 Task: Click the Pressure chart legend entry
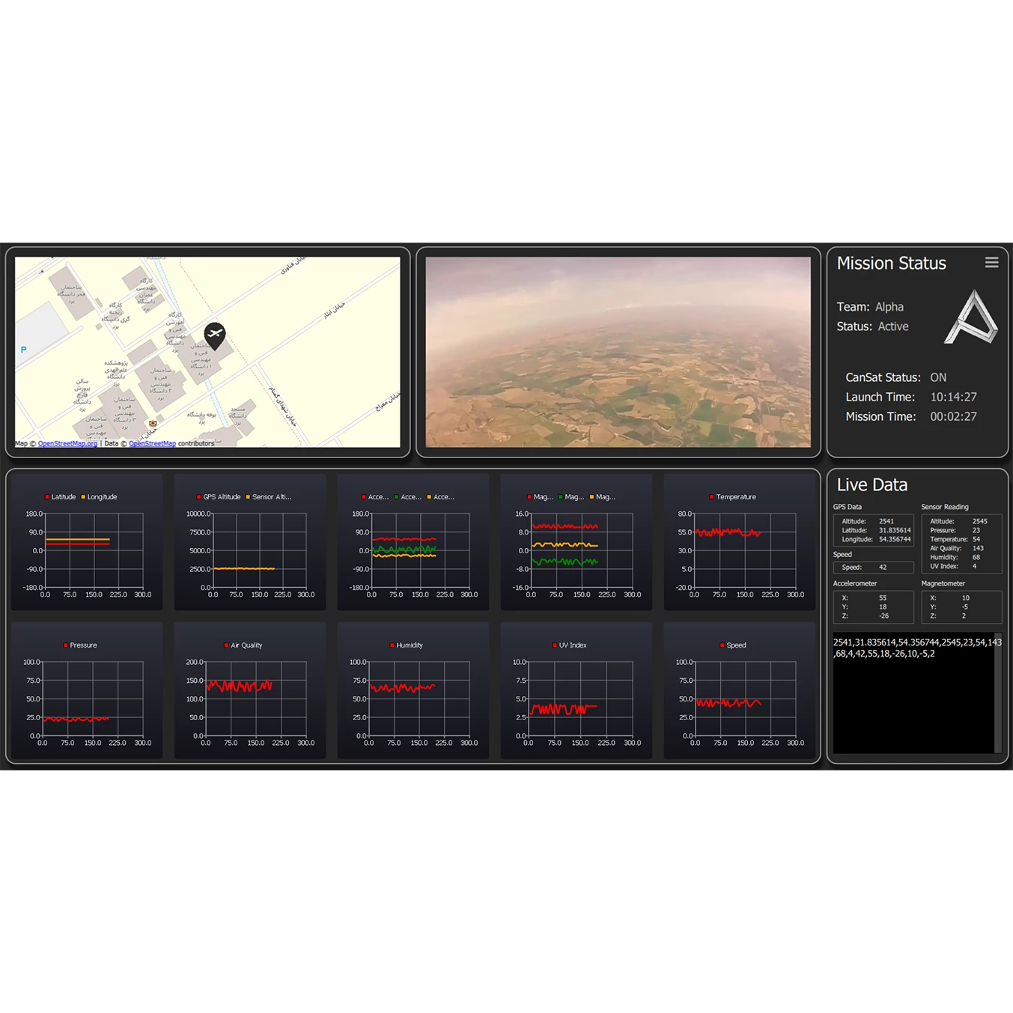click(81, 645)
